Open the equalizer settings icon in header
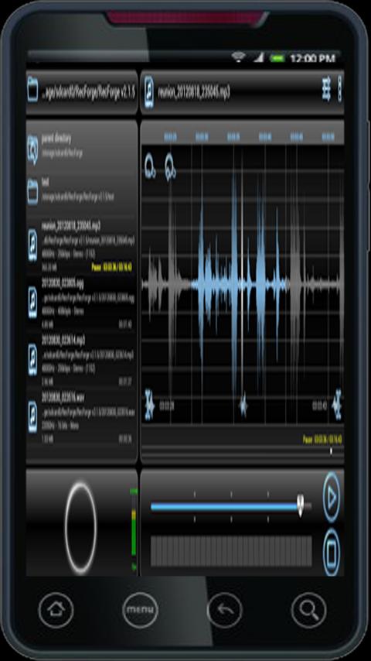Viewport: 371px width, 661px height. coord(326,89)
